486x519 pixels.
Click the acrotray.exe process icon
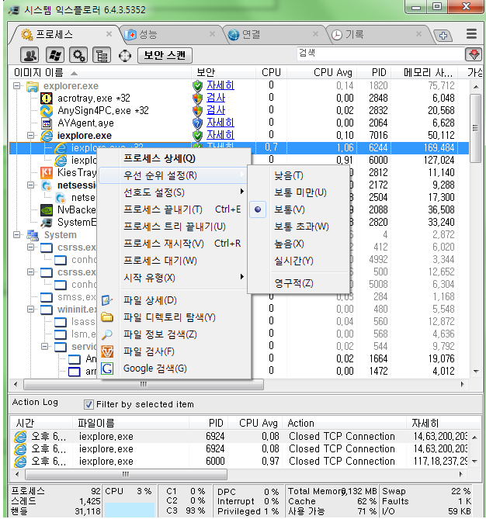[x=46, y=99]
